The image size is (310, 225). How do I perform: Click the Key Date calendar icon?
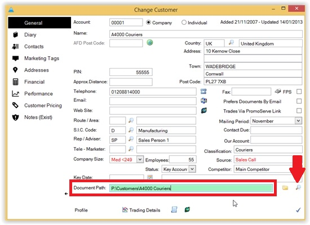coord(150,177)
